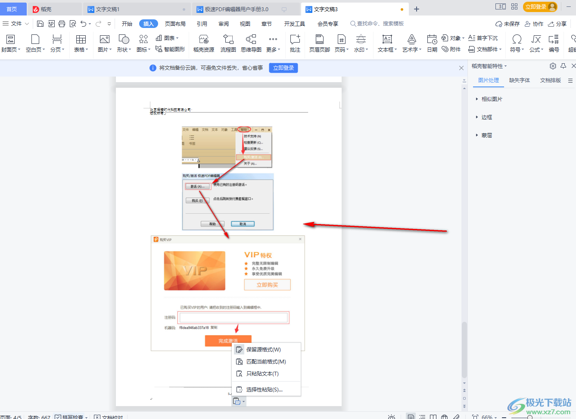Insert Smart Graphic (智能图形)
576x419 pixels.
[x=170, y=49]
